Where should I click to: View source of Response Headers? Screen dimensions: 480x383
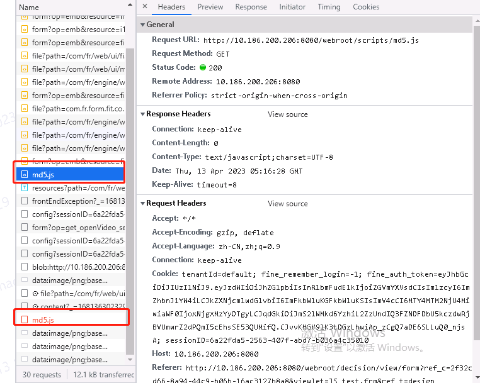click(287, 114)
